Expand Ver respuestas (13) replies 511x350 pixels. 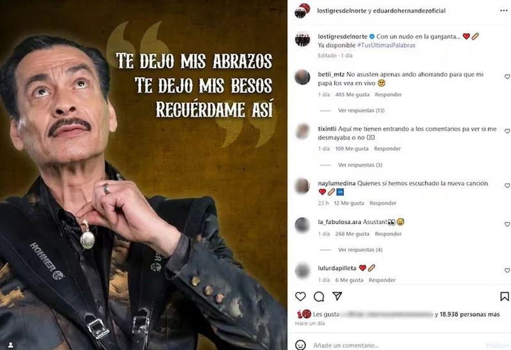pos(361,110)
